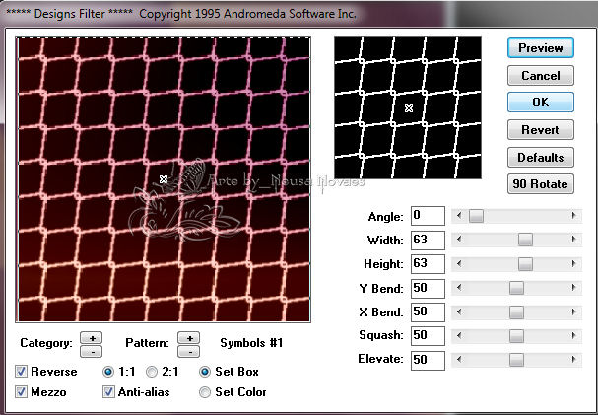The image size is (598, 415).
Task: Increase Squash with right arrow
Action: pos(573,336)
